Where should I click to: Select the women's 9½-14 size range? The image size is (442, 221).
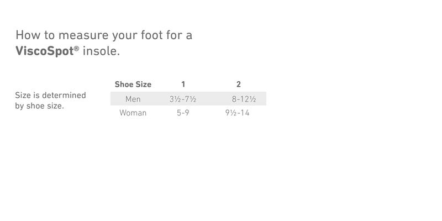tap(238, 113)
